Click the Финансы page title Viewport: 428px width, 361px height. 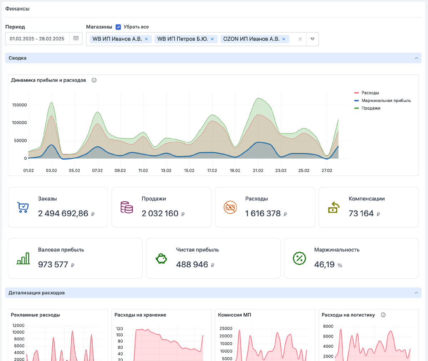coord(17,9)
